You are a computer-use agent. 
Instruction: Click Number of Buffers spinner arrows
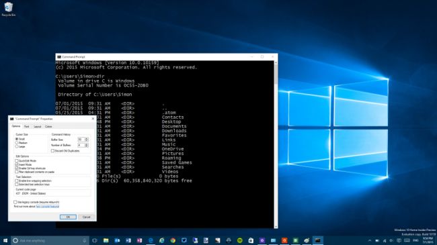tap(87, 145)
